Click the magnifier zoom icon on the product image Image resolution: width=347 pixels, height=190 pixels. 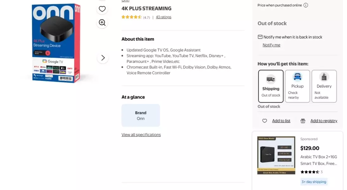(102, 22)
